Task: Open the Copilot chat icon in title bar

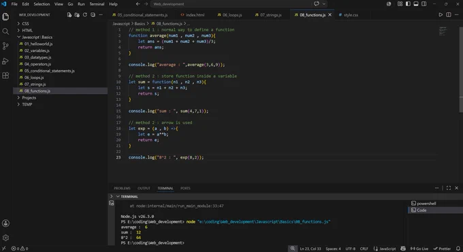Action: tap(317, 4)
